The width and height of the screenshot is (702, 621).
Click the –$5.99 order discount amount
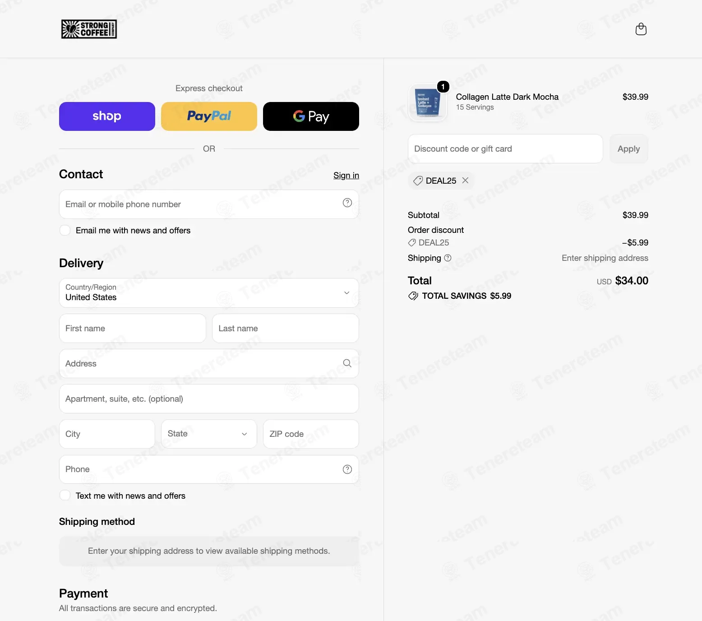point(635,243)
